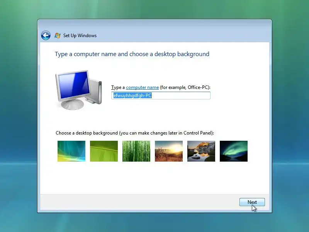Continue setup with the Next button

(x=252, y=202)
